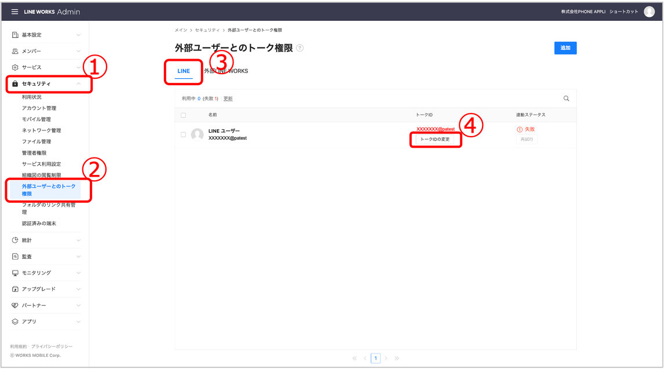665x369 pixels.
Task: Click the トークIDの変更 button
Action: 435,139
